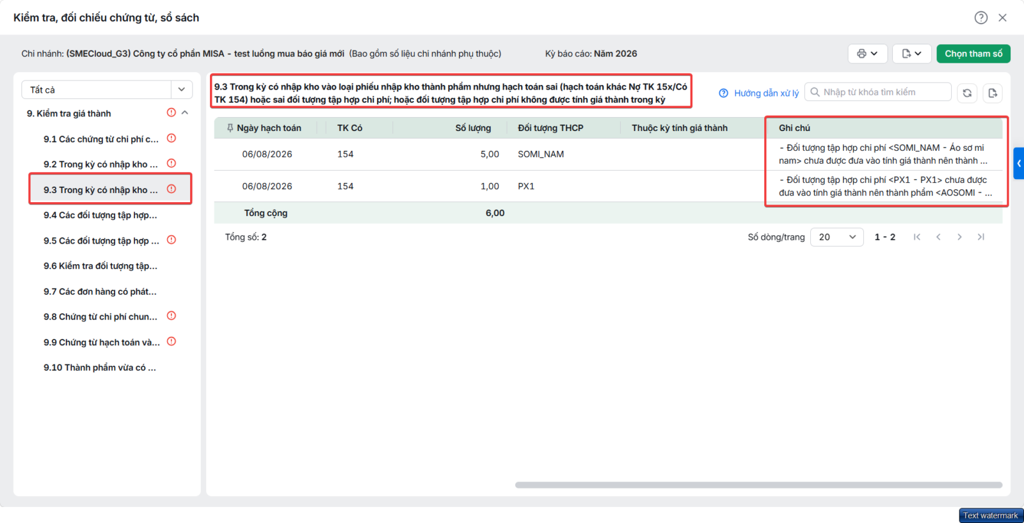Select 9.10 Thành phẩm vừa có item

point(100,368)
